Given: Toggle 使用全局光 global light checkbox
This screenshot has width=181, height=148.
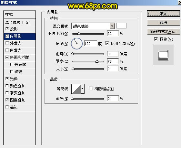Looking at the screenshot, I should pyautogui.click(x=107, y=44).
